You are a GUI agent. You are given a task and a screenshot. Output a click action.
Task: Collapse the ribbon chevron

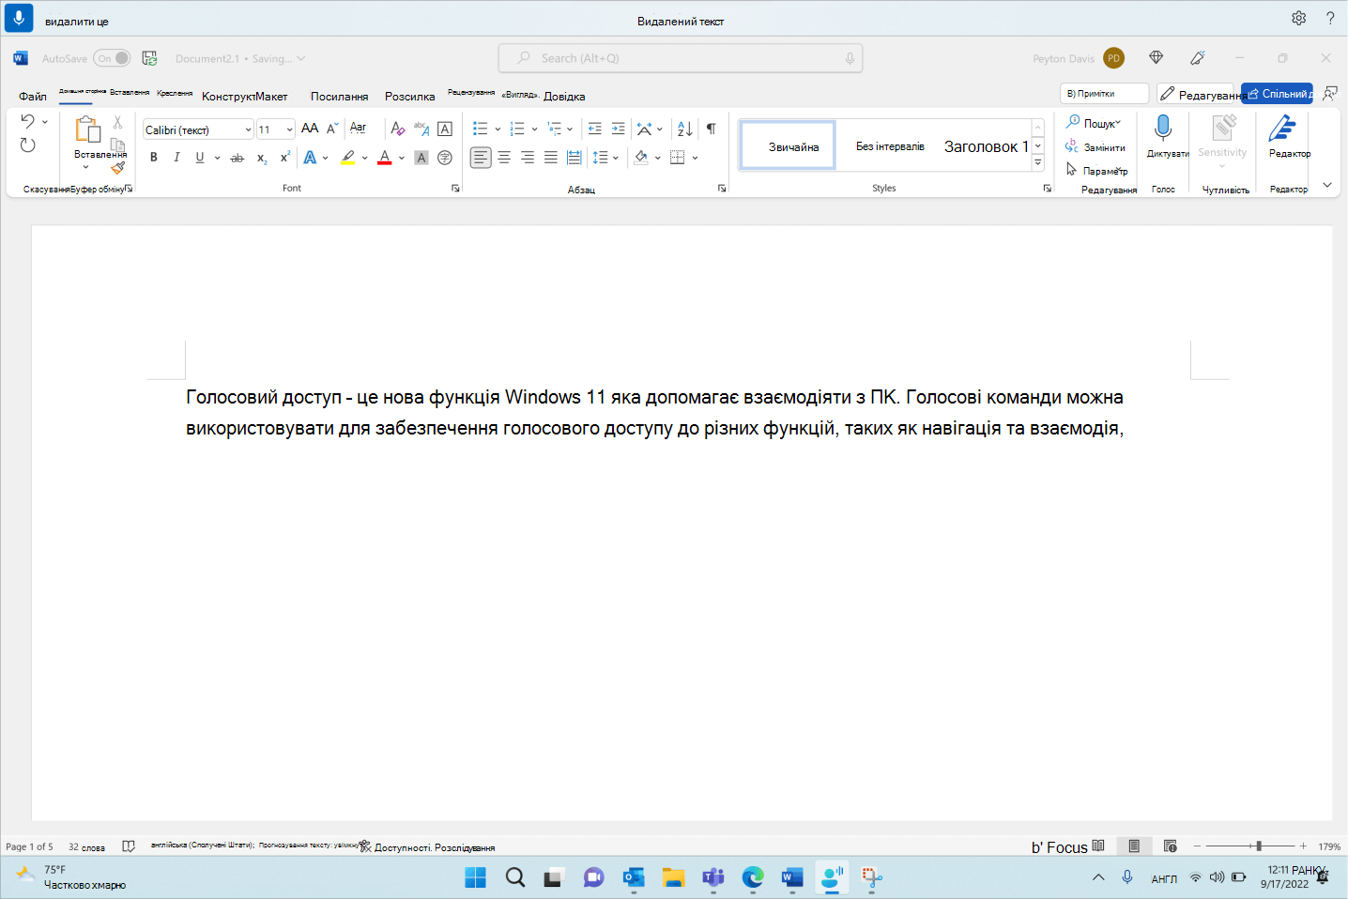(x=1327, y=185)
